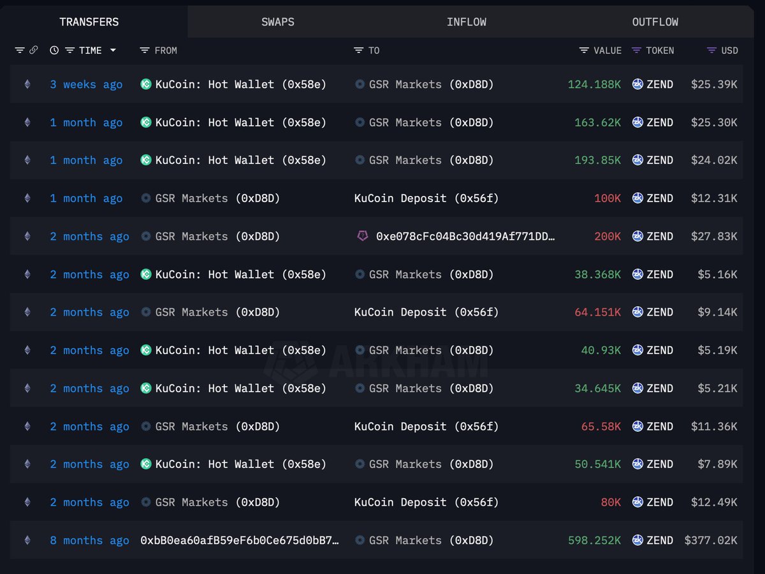Click the value 124.188K
This screenshot has width=765, height=574.
coord(594,84)
